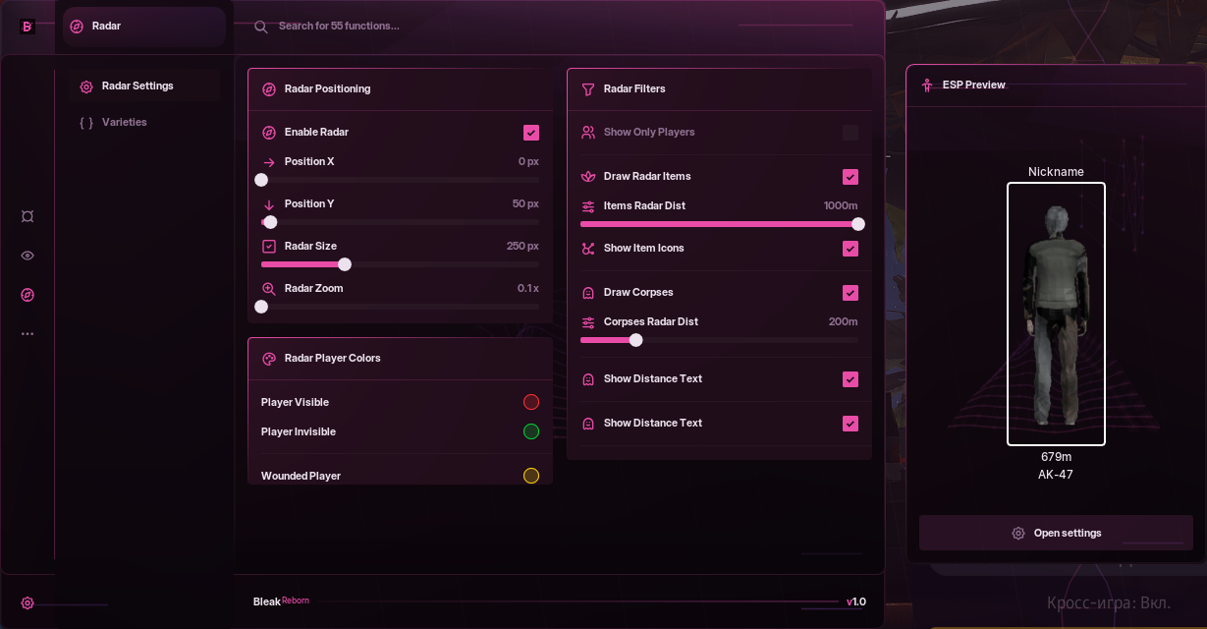Click the Radar Size slider handle
This screenshot has width=1207, height=629.
click(x=345, y=264)
